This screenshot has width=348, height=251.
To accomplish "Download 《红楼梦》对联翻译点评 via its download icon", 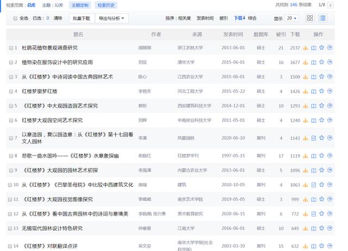I will (306, 246).
